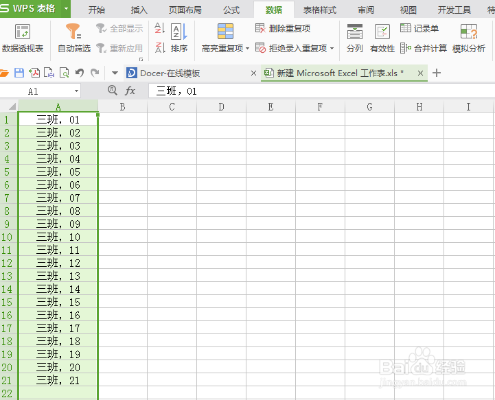Click Show All (全部显示) filter option
This screenshot has width=495, height=400.
tap(119, 29)
